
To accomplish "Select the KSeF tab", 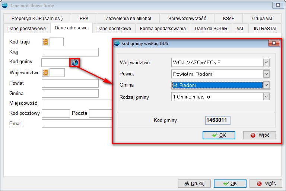I will point(228,18).
